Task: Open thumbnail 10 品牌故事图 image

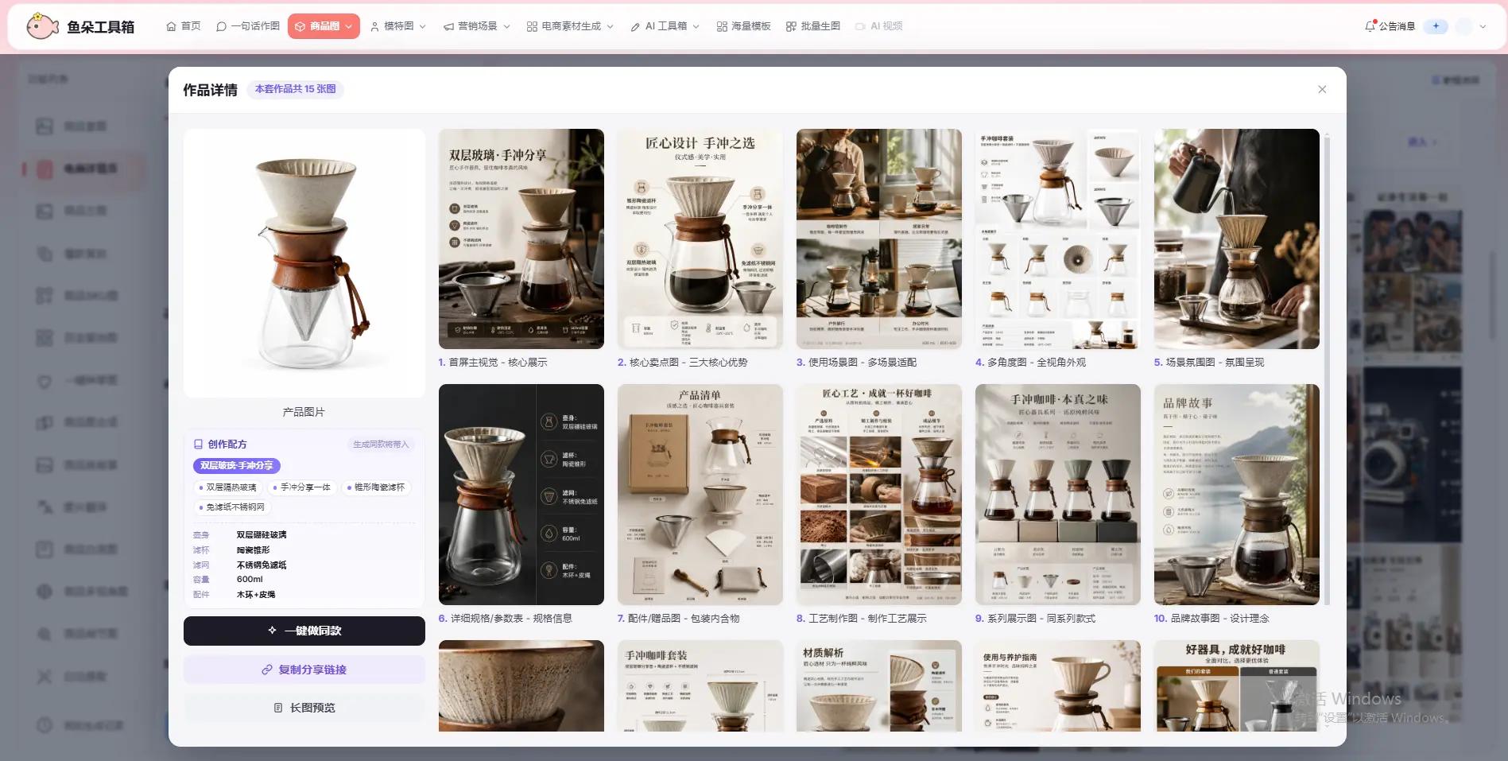Action: click(x=1236, y=495)
